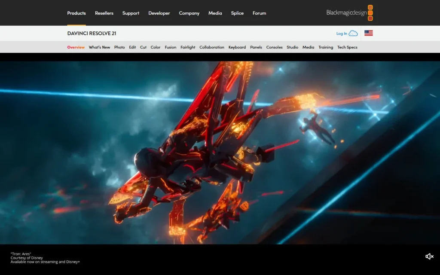Screen dimensions: 440x275
Task: Click the Tron: Ares hero video
Action: (220, 153)
